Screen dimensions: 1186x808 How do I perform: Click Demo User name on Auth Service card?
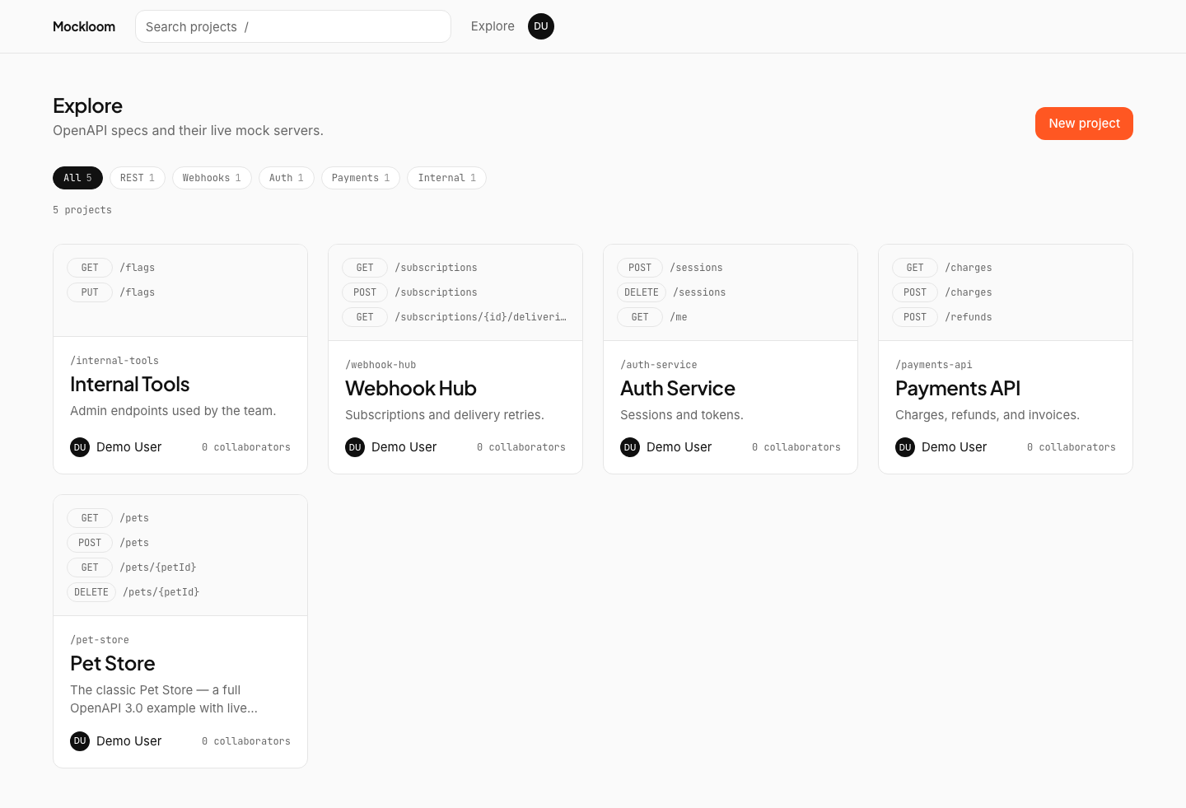pos(679,447)
